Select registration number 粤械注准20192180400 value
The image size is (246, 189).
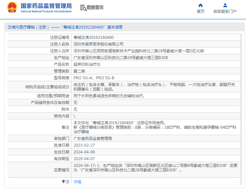coord(94,38)
